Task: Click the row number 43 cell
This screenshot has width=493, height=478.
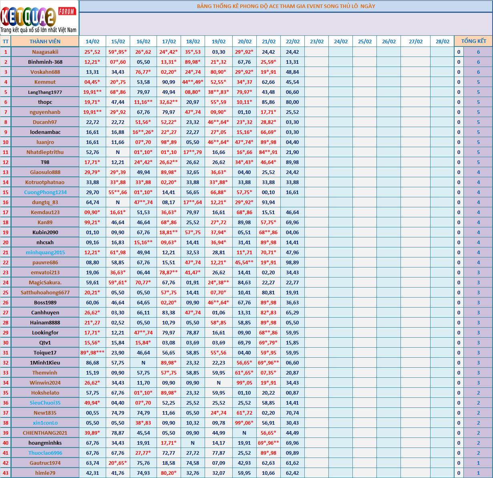Action: [x=6, y=473]
